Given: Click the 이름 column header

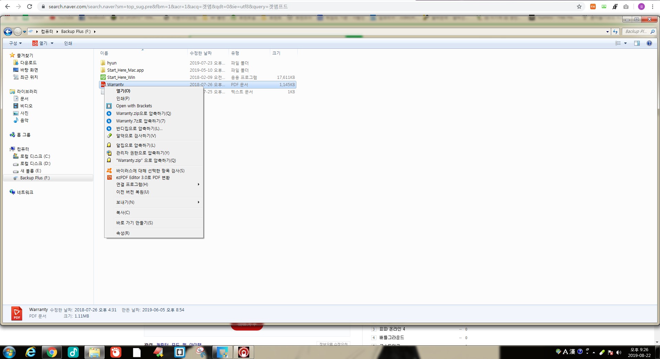Looking at the screenshot, I should click(x=142, y=53).
